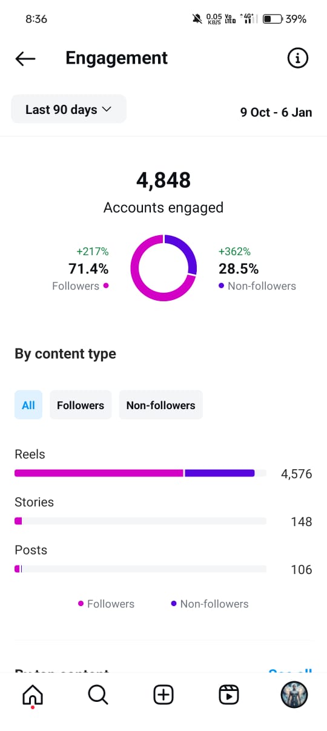This screenshot has height=731, width=327.
Task: Select the All filter chip
Action: 28,405
